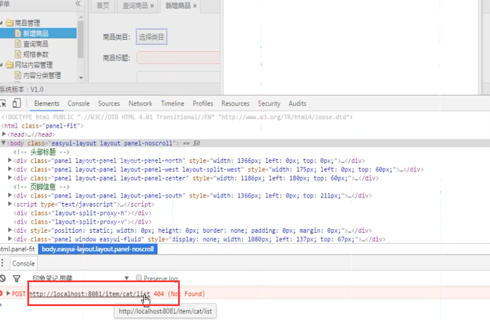Screen dimensions: 490x320
Task: Expand the position static style div node
Action: coord(10,230)
